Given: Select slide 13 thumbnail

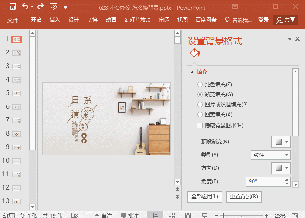Looking at the screenshot, I should tap(17, 201).
